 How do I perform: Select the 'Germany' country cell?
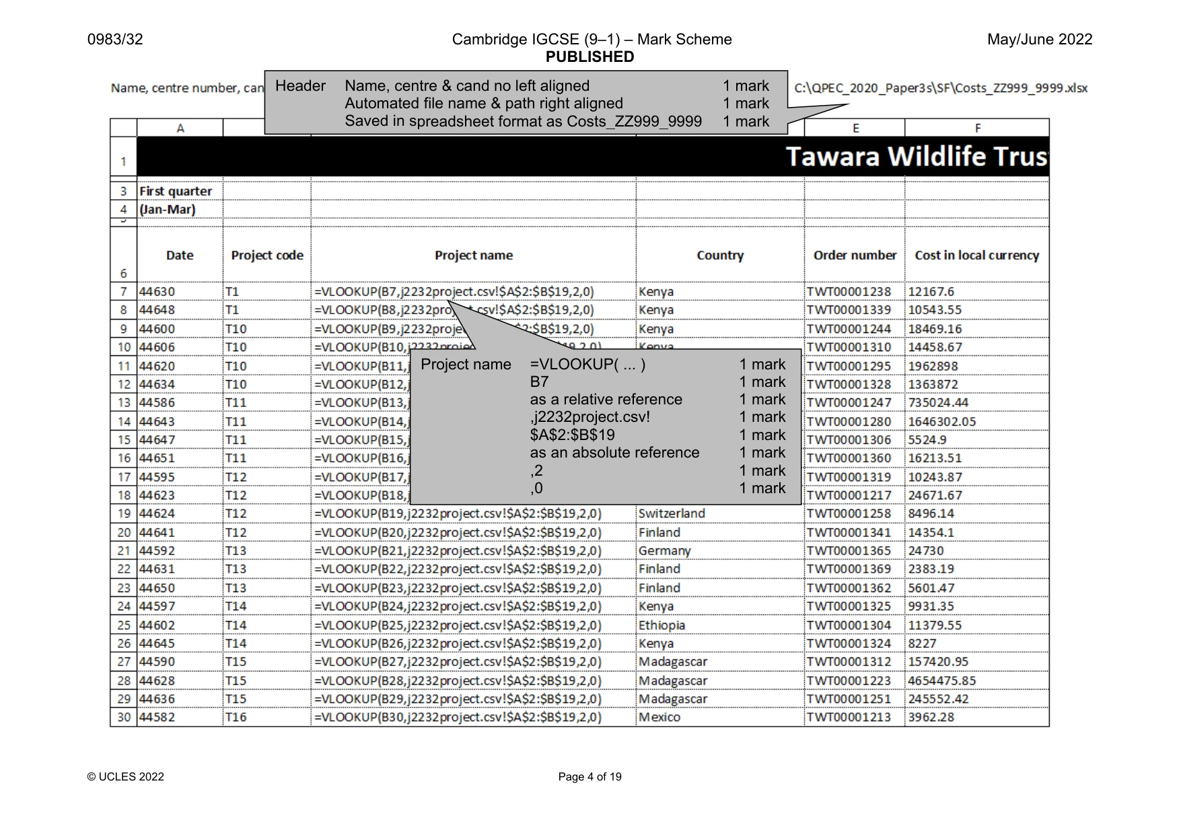coord(720,550)
